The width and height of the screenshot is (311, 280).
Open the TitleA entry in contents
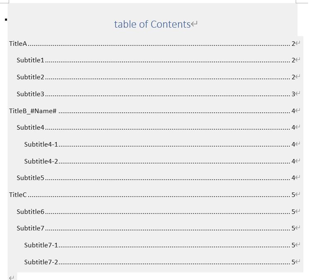(18, 44)
